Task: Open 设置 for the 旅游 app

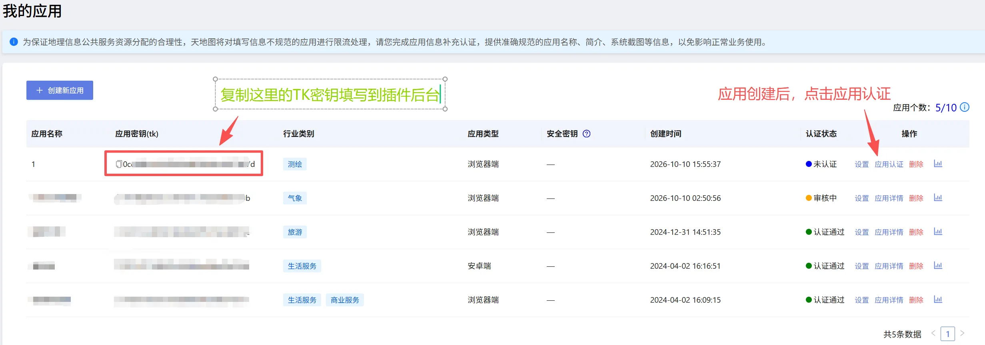Action: (861, 232)
